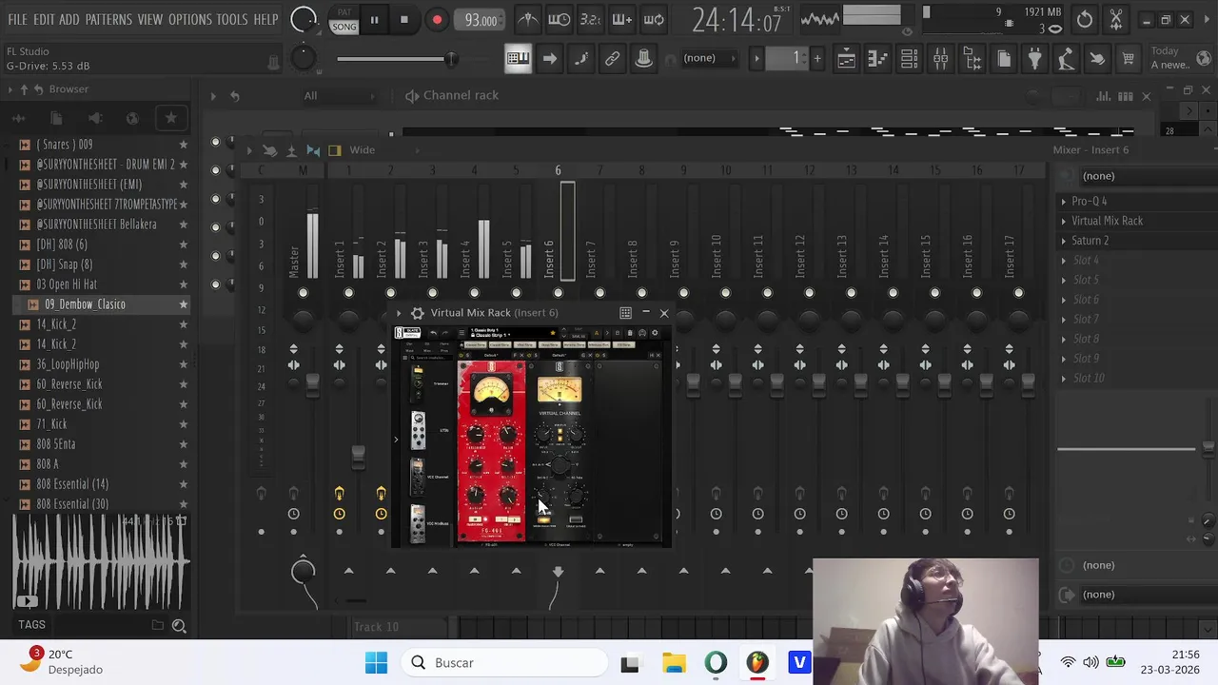
Task: Open the OPTIONS menu
Action: tap(190, 19)
